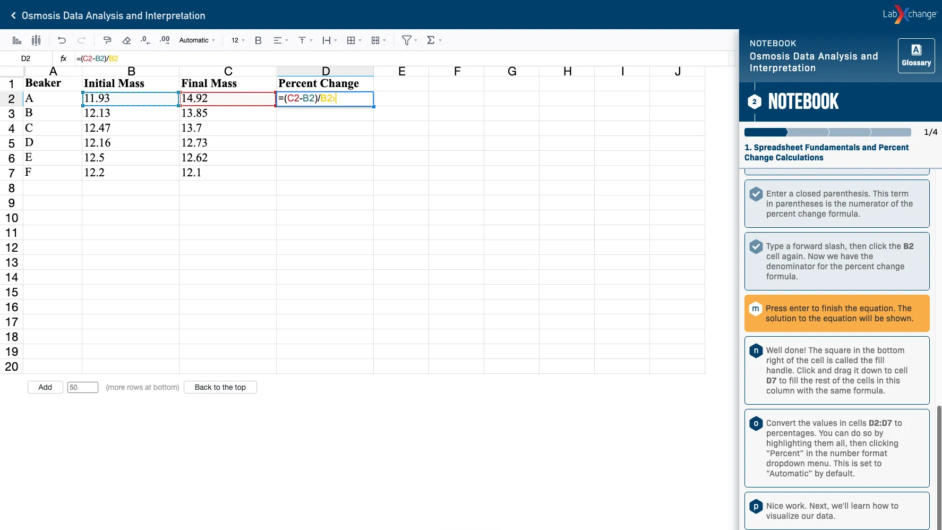
Task: Open the Automatic number format dropdown
Action: [x=197, y=40]
